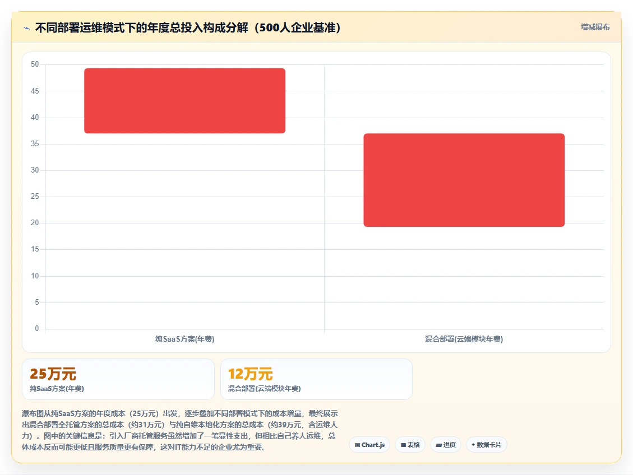Click the y-axis tick label 20
This screenshot has width=633, height=475.
(35, 223)
